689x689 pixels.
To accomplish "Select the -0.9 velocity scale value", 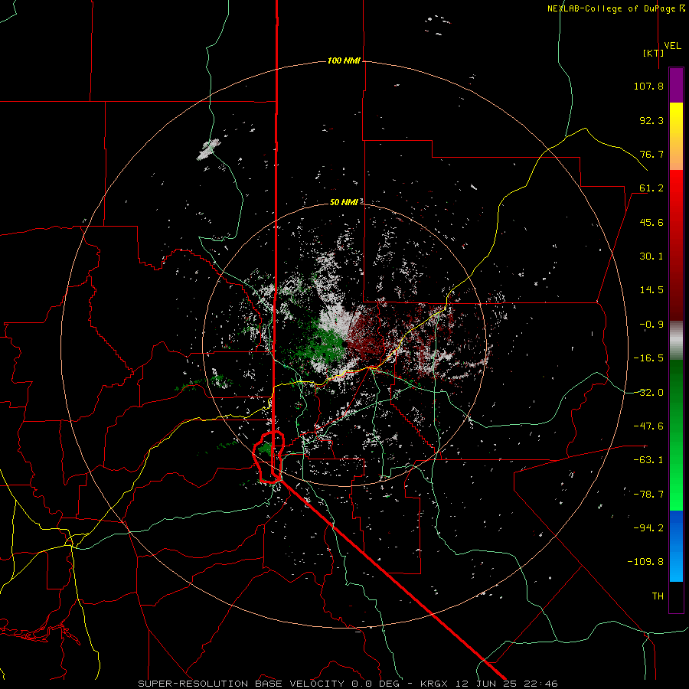I will [651, 325].
